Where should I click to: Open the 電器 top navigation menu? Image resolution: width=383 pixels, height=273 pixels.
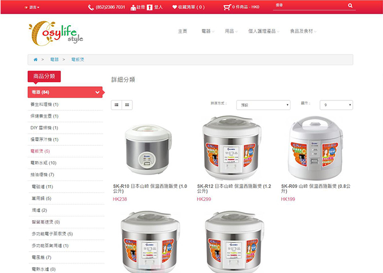coord(207,31)
